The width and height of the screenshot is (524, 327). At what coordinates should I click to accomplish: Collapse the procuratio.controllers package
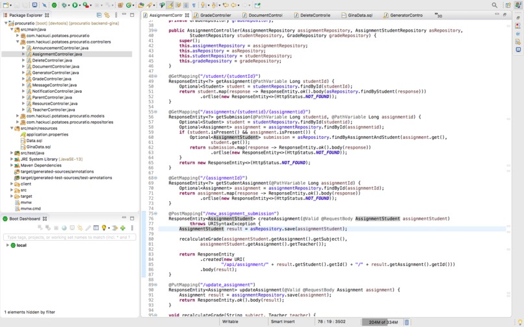point(18,42)
